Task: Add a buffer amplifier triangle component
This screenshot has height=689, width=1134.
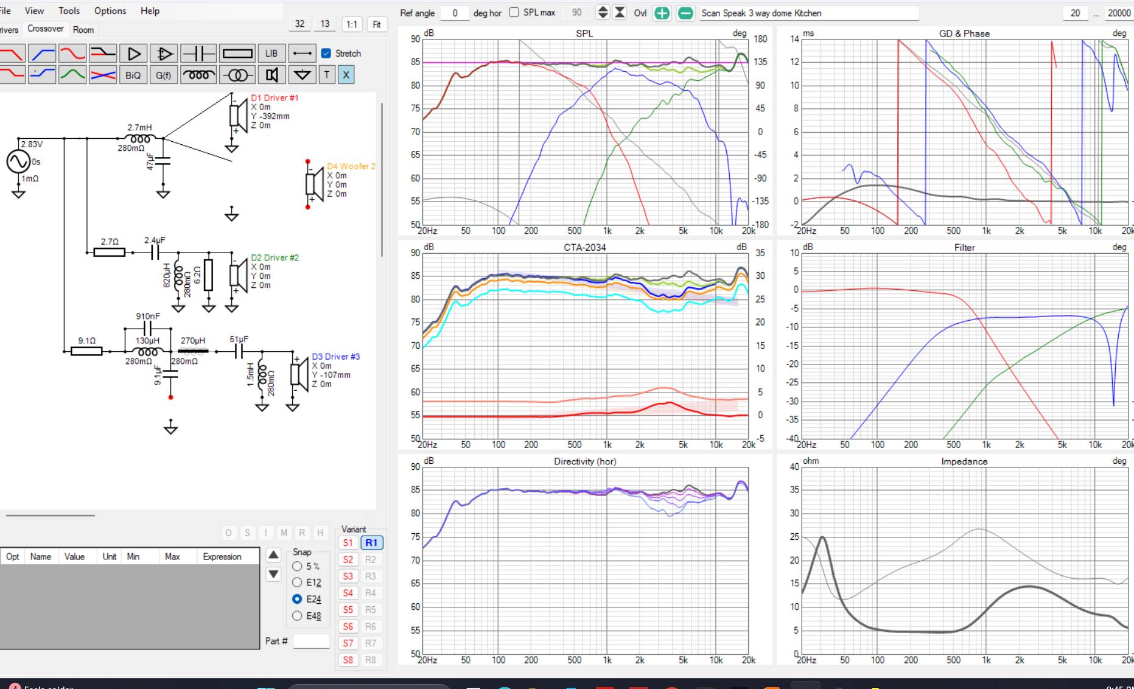Action: click(133, 54)
